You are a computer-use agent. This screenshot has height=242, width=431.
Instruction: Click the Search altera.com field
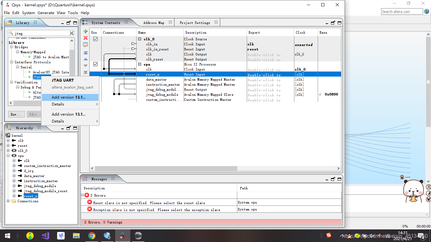coord(402,12)
